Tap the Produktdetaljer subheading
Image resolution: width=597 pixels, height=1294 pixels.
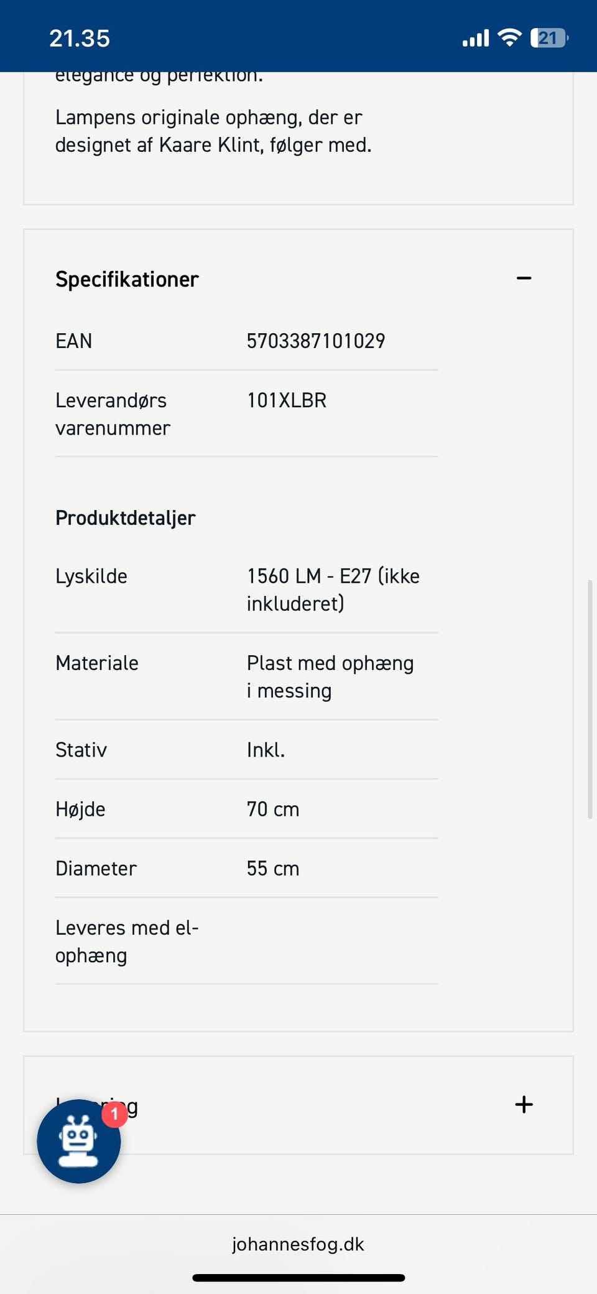coord(126,518)
